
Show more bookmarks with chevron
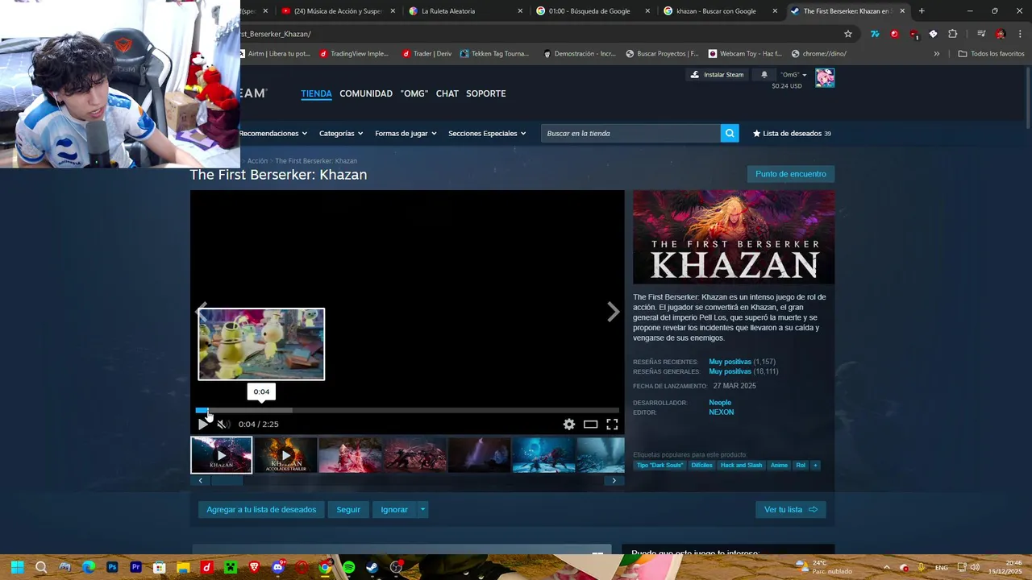(x=936, y=54)
